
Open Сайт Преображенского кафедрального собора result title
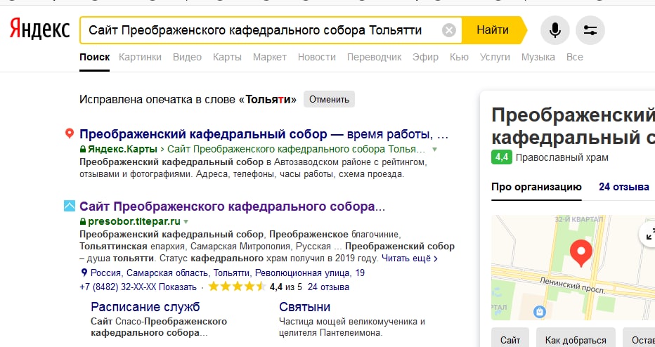coord(232,207)
